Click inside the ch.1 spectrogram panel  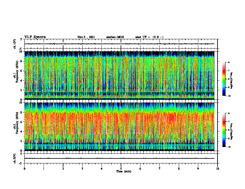pyautogui.click(x=119, y=75)
